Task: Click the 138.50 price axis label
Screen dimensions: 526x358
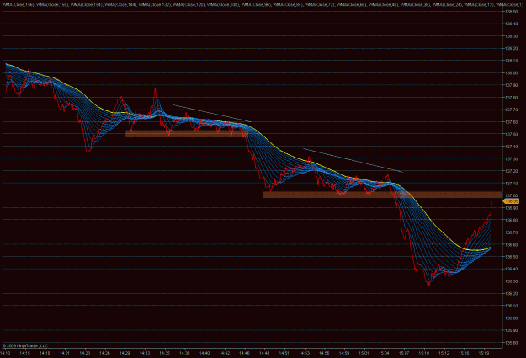Action: [511, 12]
